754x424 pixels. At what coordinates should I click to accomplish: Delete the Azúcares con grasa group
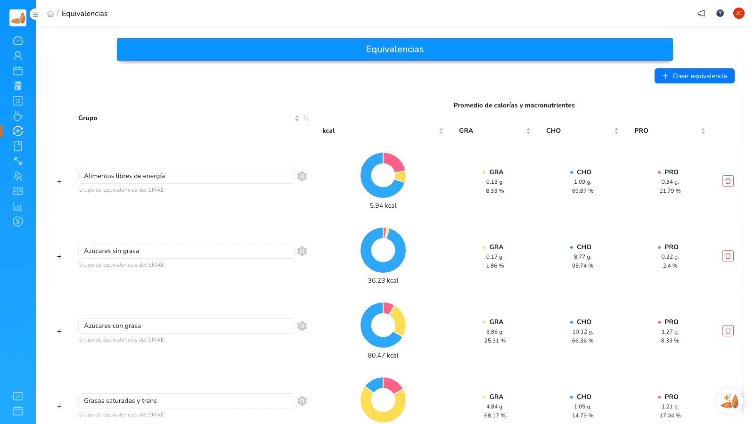728,331
